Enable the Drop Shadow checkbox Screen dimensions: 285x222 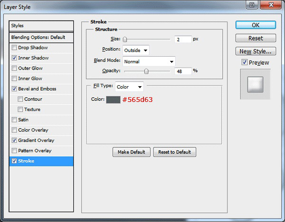pyautogui.click(x=14, y=48)
